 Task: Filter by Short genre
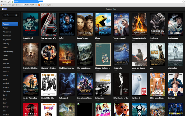pos(5,99)
